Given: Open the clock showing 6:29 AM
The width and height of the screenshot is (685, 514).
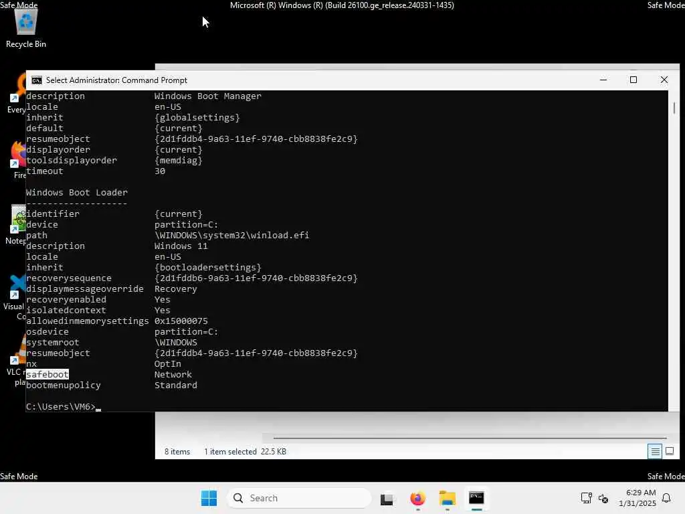Looking at the screenshot, I should click(638, 498).
